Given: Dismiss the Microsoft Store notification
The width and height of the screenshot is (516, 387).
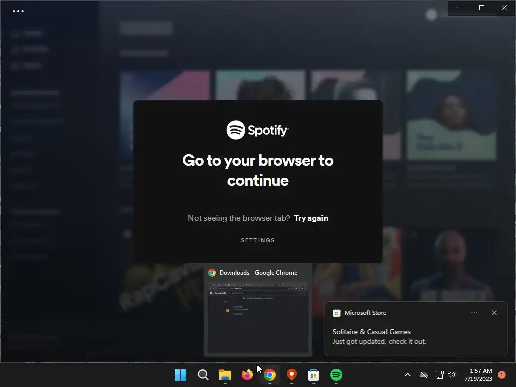Looking at the screenshot, I should point(494,313).
